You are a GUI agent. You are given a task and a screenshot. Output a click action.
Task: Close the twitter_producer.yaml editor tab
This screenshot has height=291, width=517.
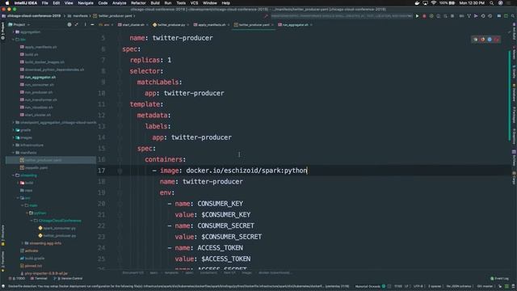(272, 25)
